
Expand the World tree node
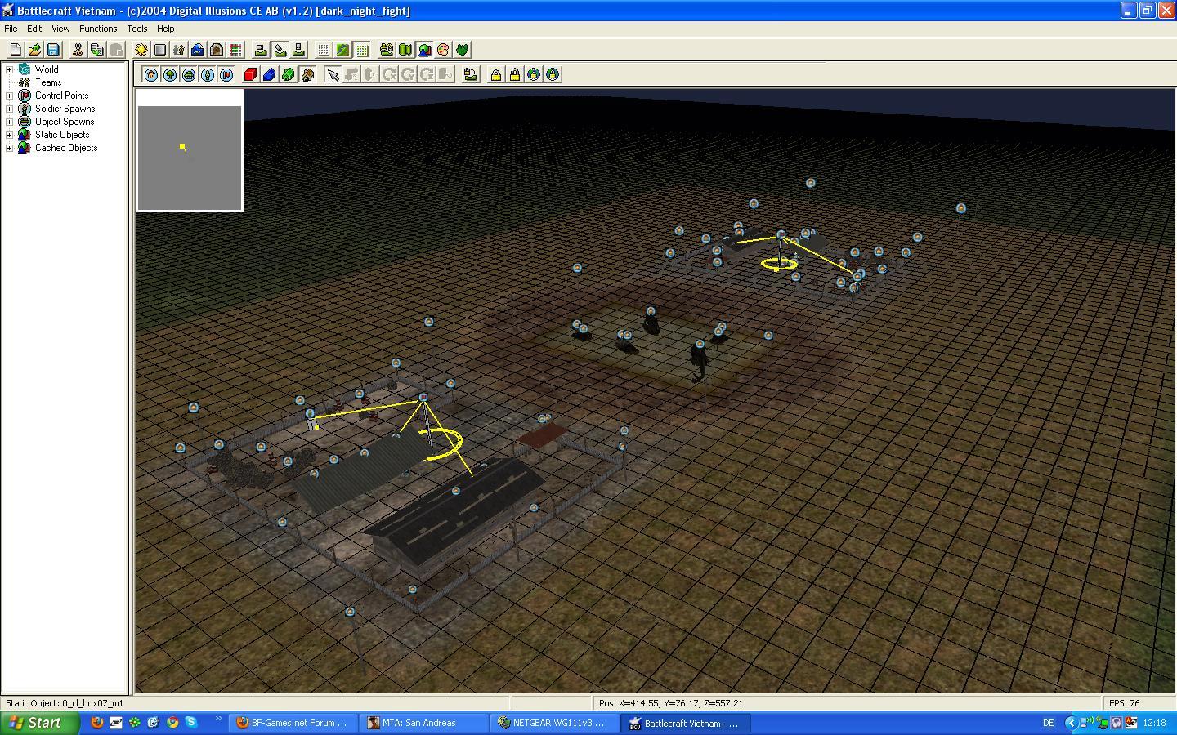pos(10,69)
